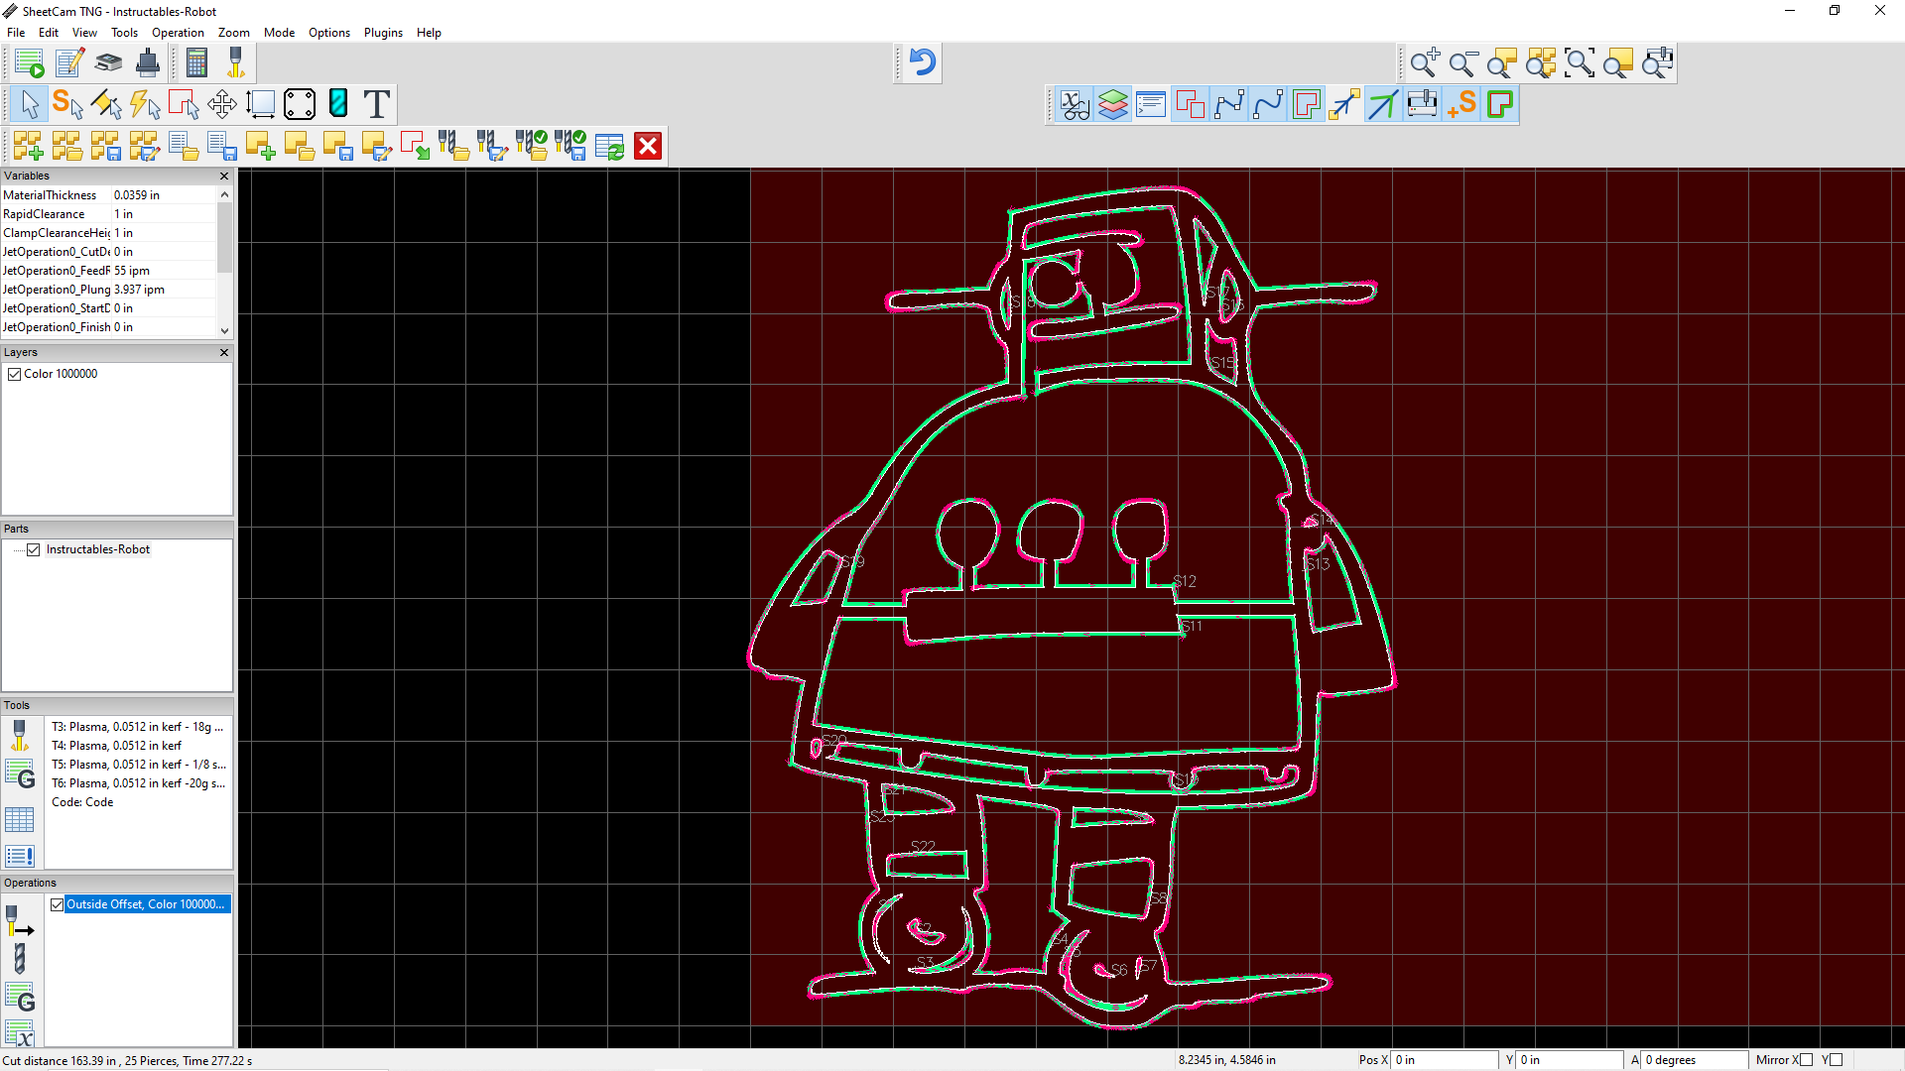Select the move part arrows tool
This screenshot has width=1905, height=1071.
pyautogui.click(x=221, y=104)
